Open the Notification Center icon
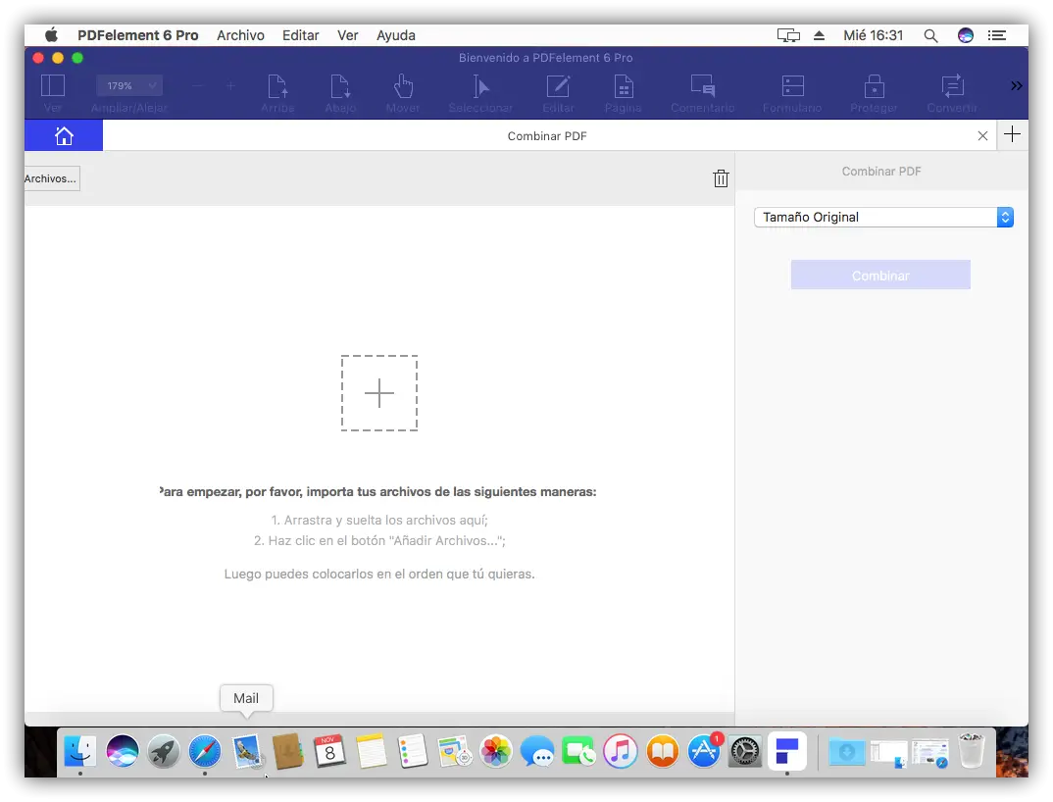Viewport: 1053px width, 802px height. pos(997,35)
